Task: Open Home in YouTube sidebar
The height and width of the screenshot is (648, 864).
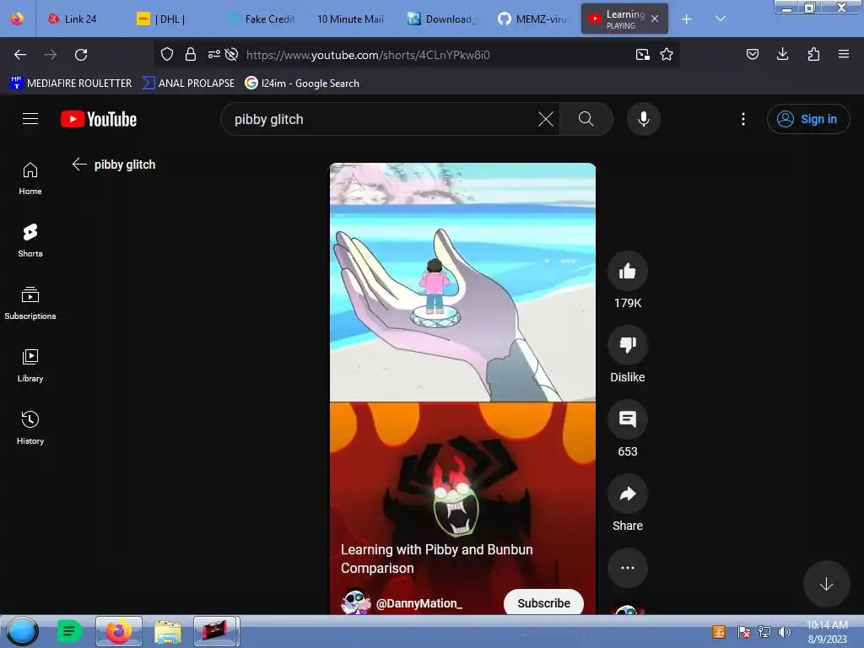Action: pyautogui.click(x=30, y=179)
